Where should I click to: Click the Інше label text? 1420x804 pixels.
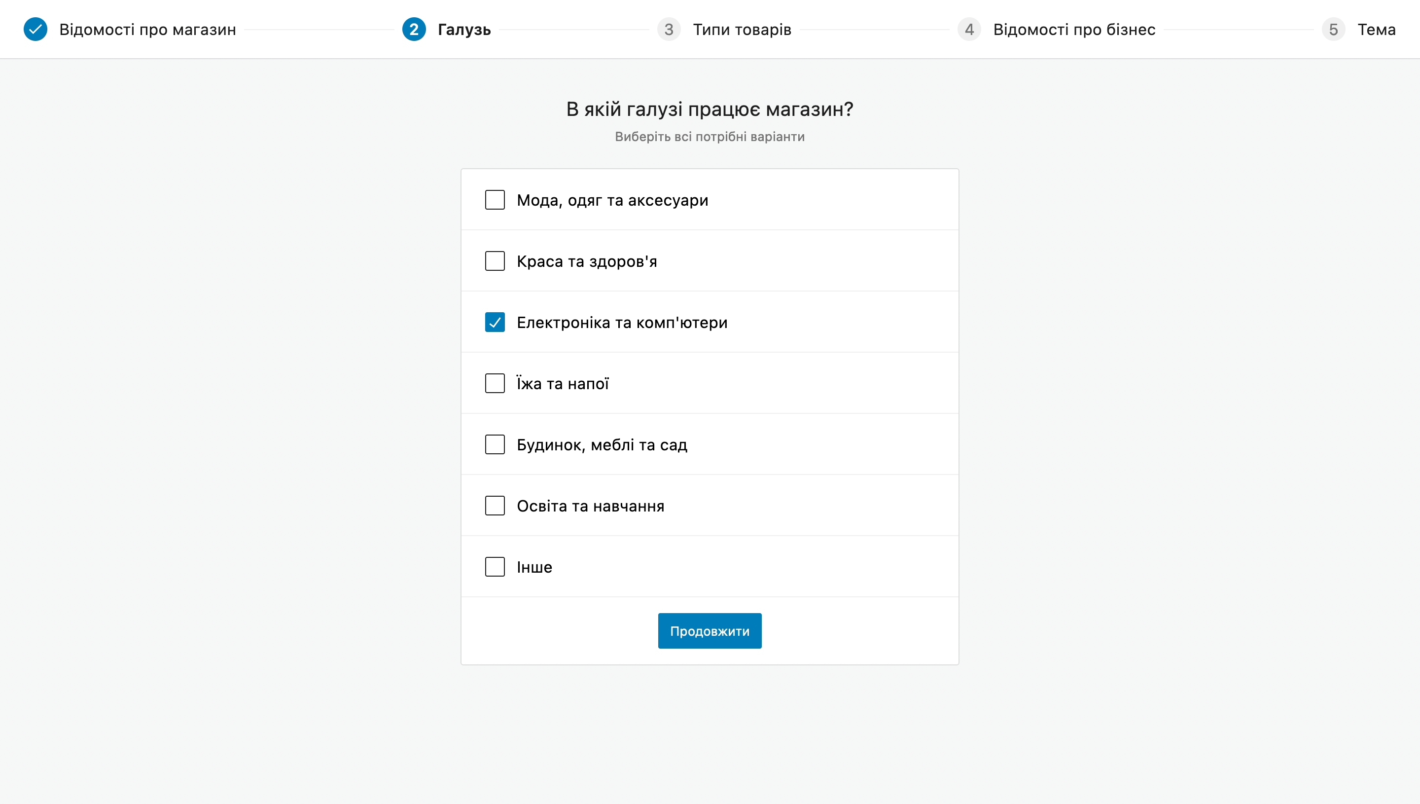pyautogui.click(x=534, y=567)
